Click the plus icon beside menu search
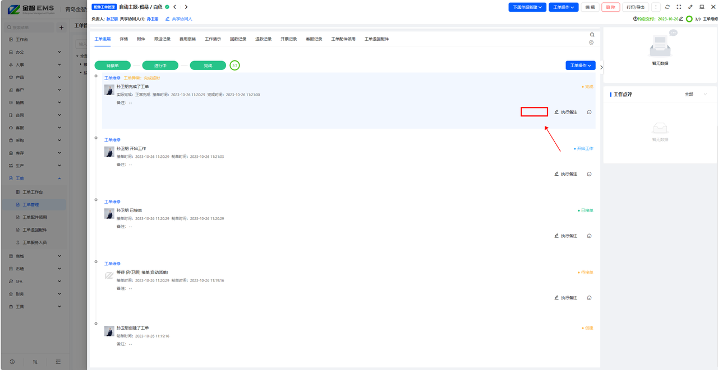The image size is (718, 370). coord(61,27)
